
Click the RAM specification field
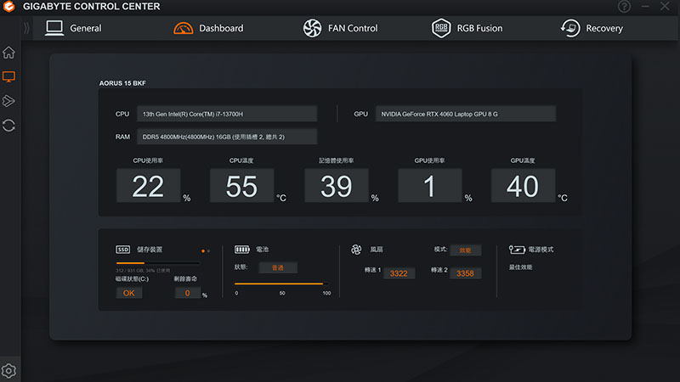[227, 137]
